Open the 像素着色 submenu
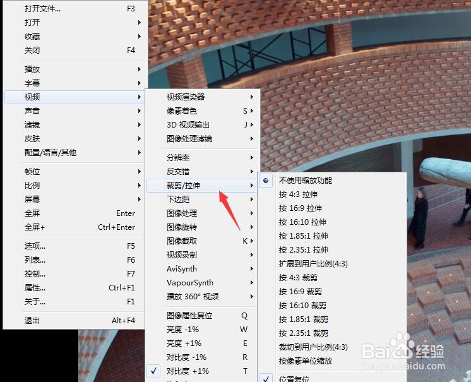471x382 pixels. tap(203, 111)
